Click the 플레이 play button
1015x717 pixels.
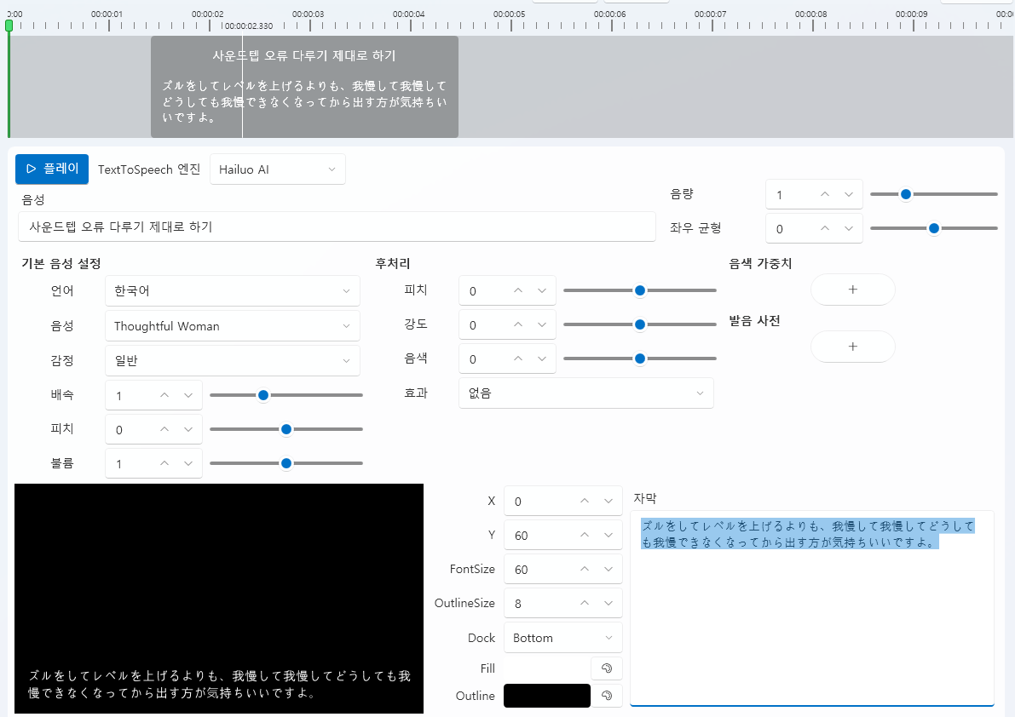click(x=52, y=169)
